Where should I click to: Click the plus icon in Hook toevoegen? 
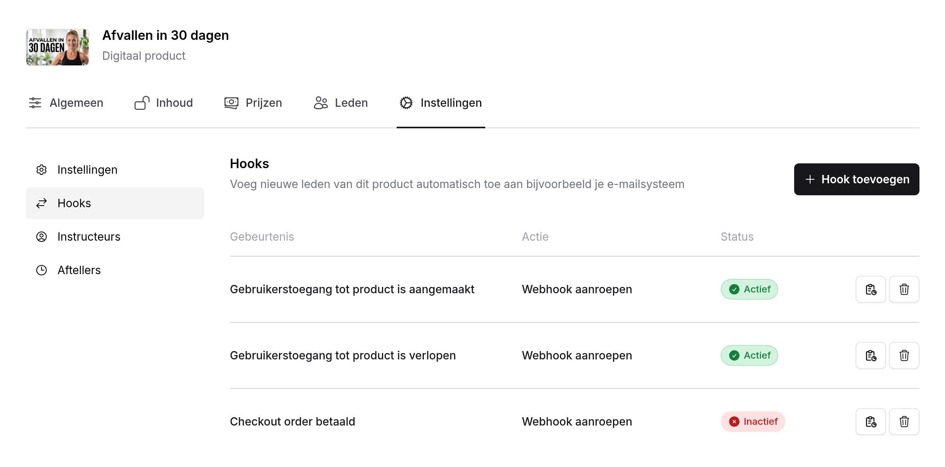pyautogui.click(x=810, y=179)
